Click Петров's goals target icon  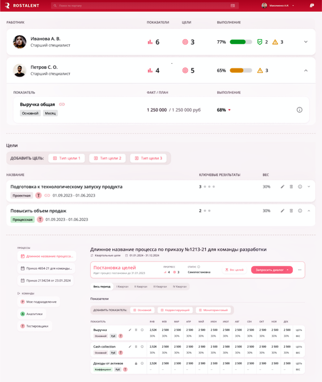185,70
